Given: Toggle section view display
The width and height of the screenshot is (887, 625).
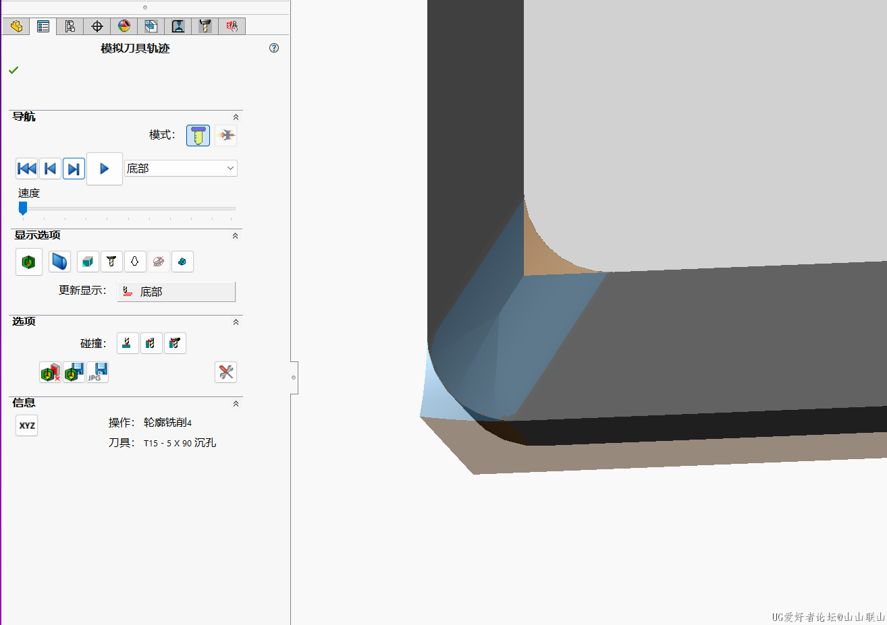Looking at the screenshot, I should click(x=60, y=262).
